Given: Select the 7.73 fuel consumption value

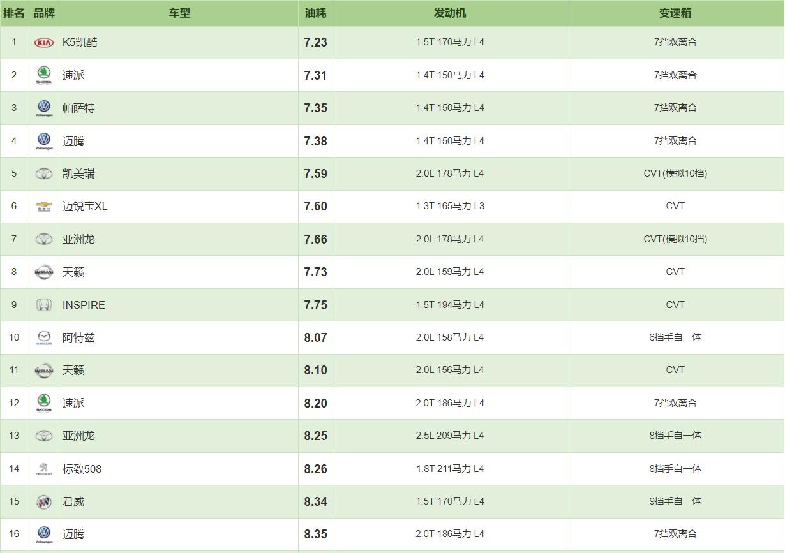Looking at the screenshot, I should coord(316,272).
